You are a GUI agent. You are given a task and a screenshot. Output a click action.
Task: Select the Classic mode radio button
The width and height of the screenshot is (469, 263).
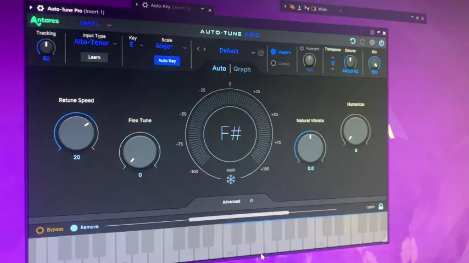273,64
